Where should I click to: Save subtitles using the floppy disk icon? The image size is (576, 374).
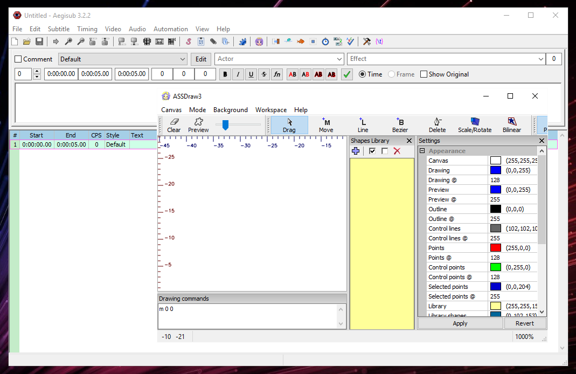click(39, 41)
